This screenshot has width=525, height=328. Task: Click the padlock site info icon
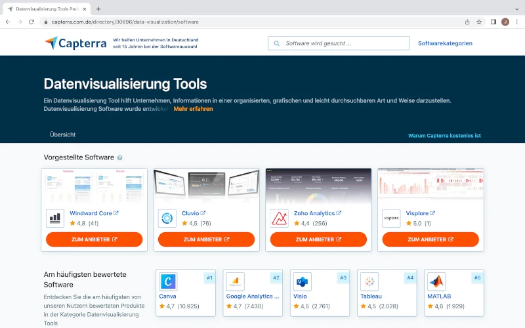click(46, 22)
